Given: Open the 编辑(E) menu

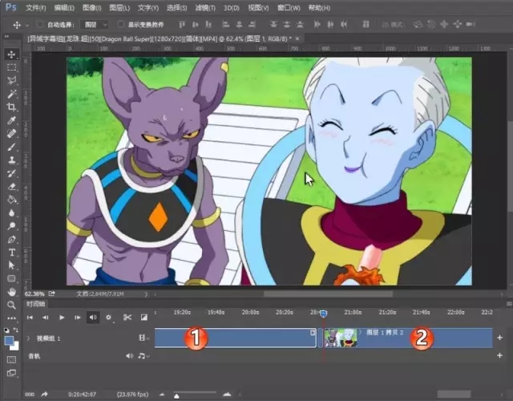Looking at the screenshot, I should tap(64, 8).
